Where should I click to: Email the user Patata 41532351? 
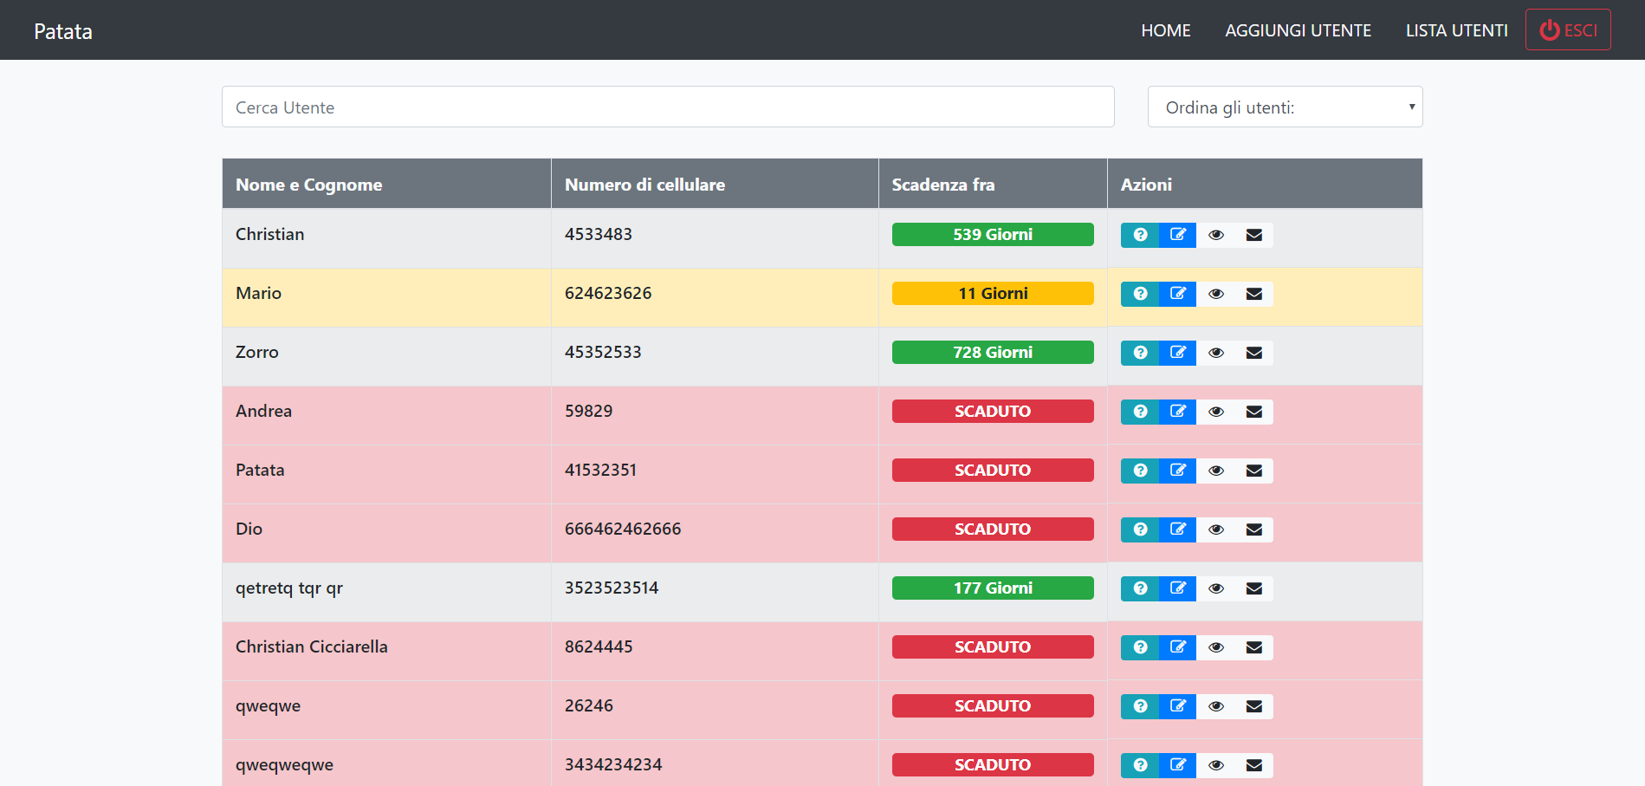pos(1254,471)
